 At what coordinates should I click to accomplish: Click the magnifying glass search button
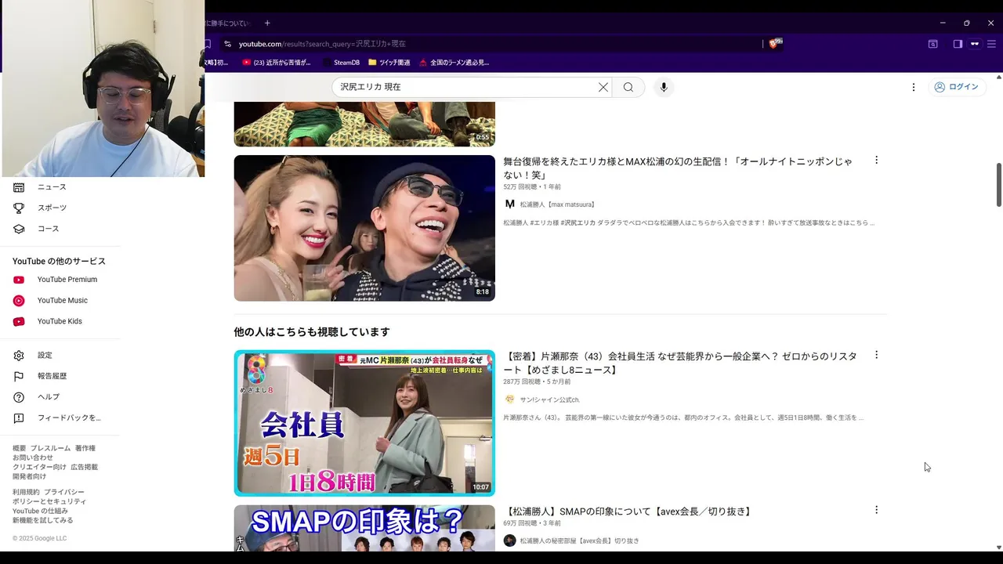628,87
